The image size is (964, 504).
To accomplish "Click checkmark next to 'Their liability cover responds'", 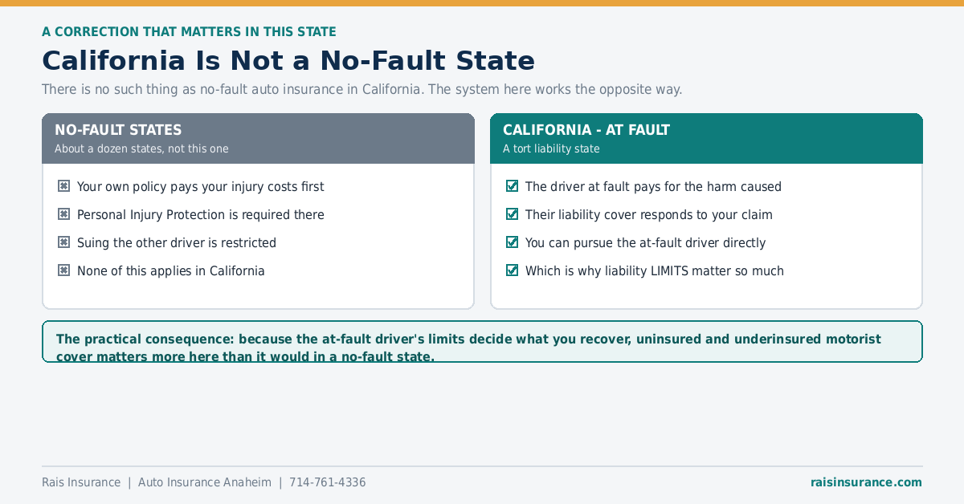I will pyautogui.click(x=513, y=214).
